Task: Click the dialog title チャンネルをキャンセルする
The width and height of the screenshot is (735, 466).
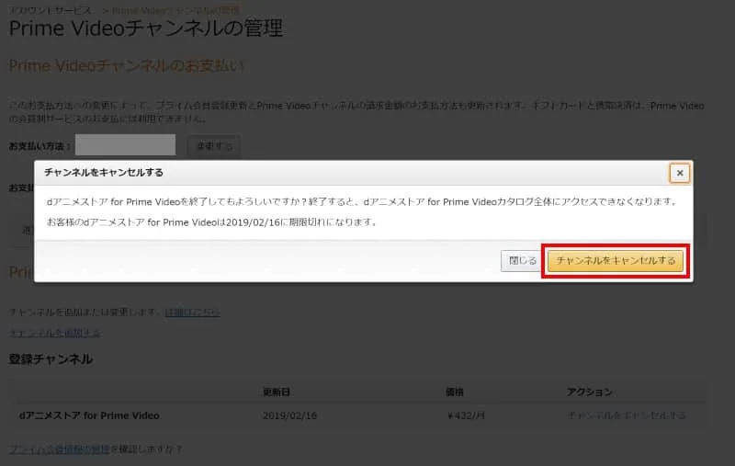Action: pyautogui.click(x=104, y=173)
